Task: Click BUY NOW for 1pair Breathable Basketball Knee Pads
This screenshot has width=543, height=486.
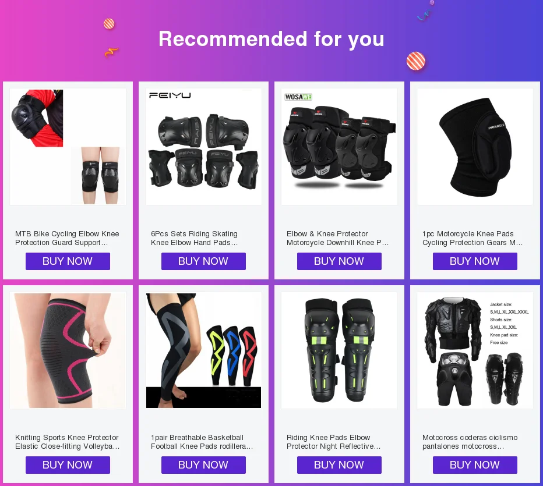Action: pyautogui.click(x=204, y=465)
